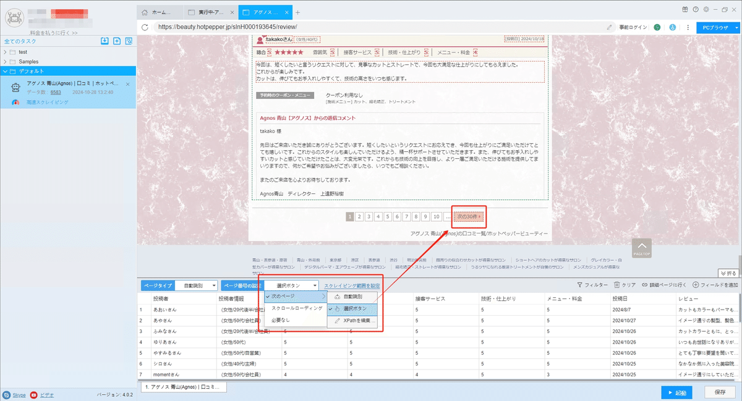Screen dimensions: 742x401
Task: Click the import task icon beside 全てのタスク
Action: coord(105,41)
